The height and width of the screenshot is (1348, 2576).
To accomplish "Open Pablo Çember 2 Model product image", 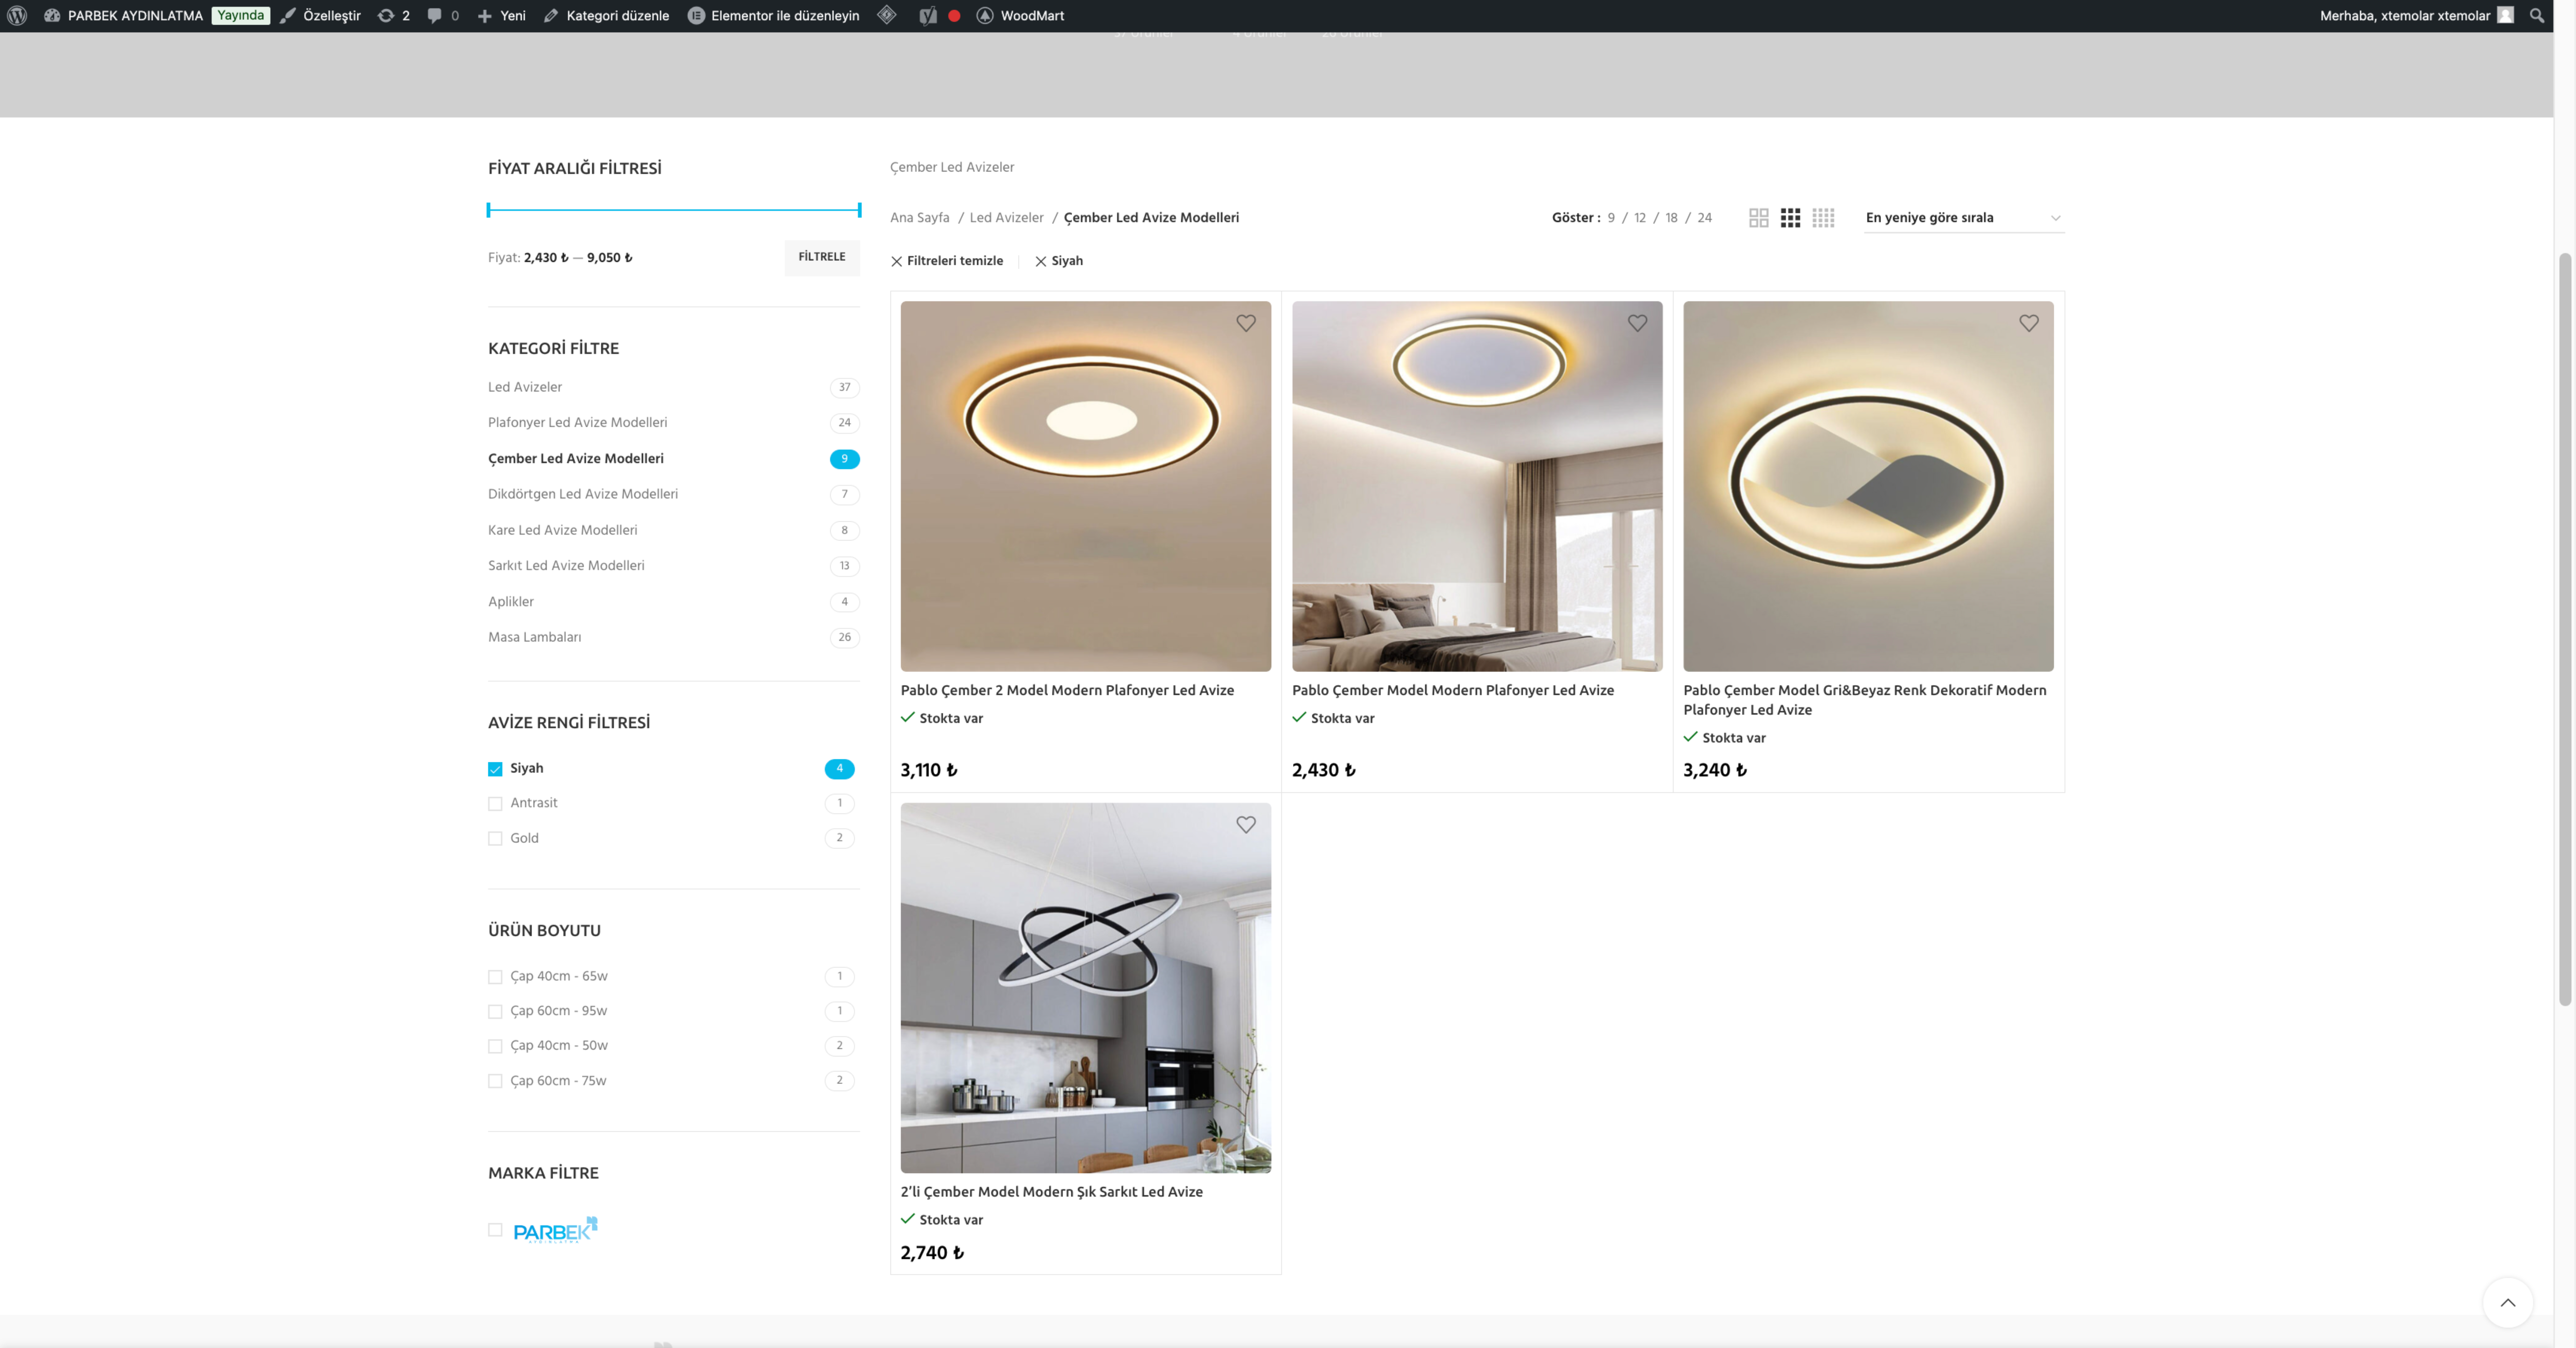I will click(1086, 486).
